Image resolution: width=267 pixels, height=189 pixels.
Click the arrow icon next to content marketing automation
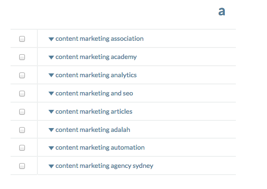tap(51, 148)
